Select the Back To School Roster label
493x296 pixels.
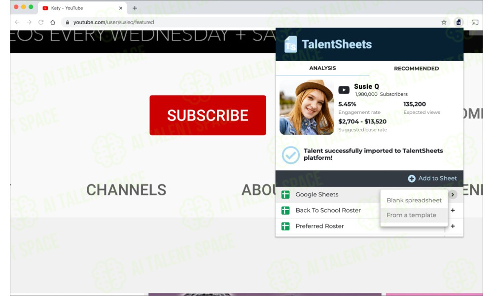coord(328,211)
